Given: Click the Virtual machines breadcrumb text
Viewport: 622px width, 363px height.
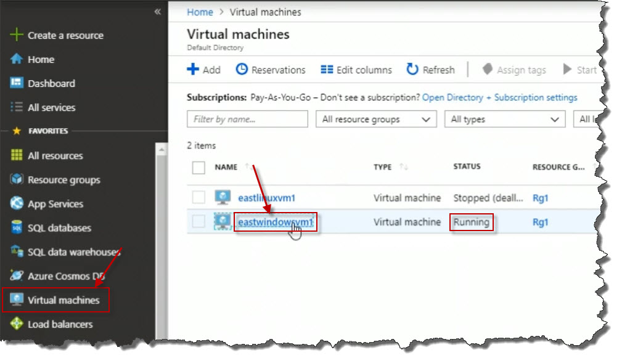Looking at the screenshot, I should coord(265,12).
